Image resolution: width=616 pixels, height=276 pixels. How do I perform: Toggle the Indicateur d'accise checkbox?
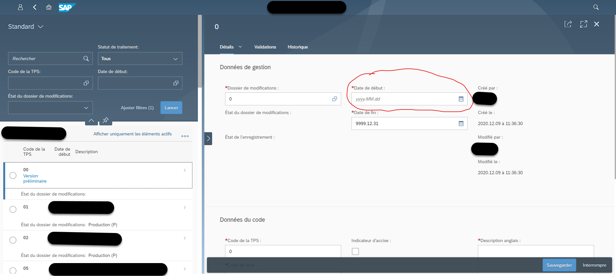click(x=355, y=251)
